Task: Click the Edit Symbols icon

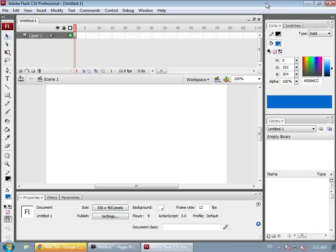Action: click(x=226, y=79)
